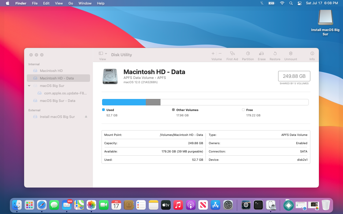
Task: Open Notes from the Dock
Action: (154, 205)
